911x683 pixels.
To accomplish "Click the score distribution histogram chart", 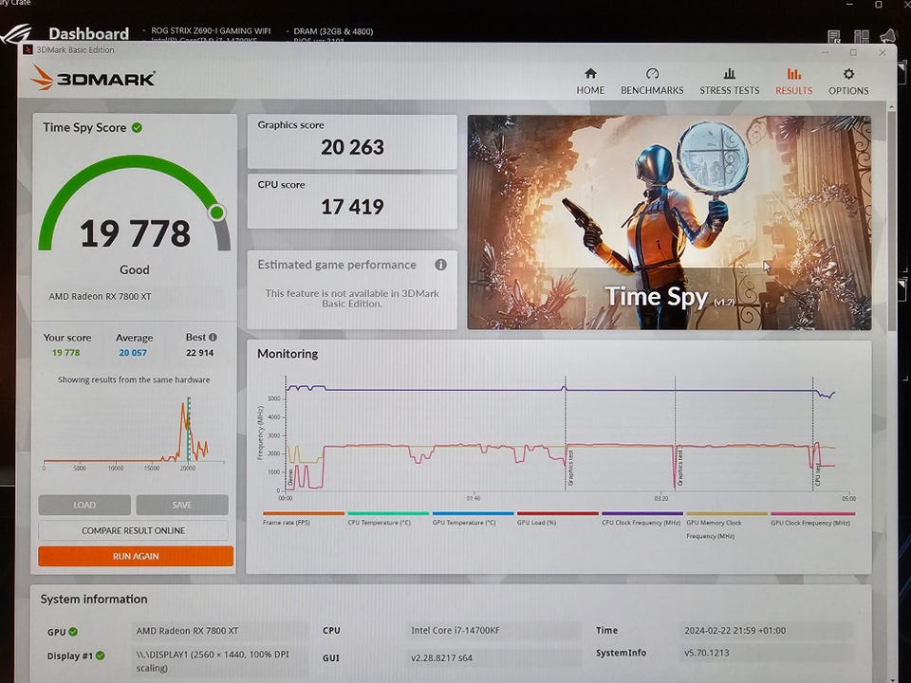I will 134,433.
